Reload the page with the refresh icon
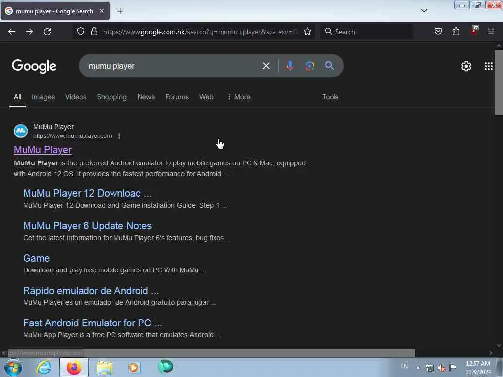The width and height of the screenshot is (503, 377). (x=47, y=32)
